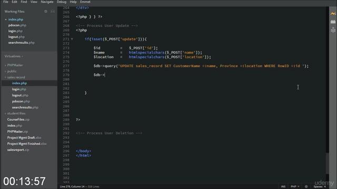Select login.php in Working Files
This screenshot has width=337, height=189.
coord(15,31)
